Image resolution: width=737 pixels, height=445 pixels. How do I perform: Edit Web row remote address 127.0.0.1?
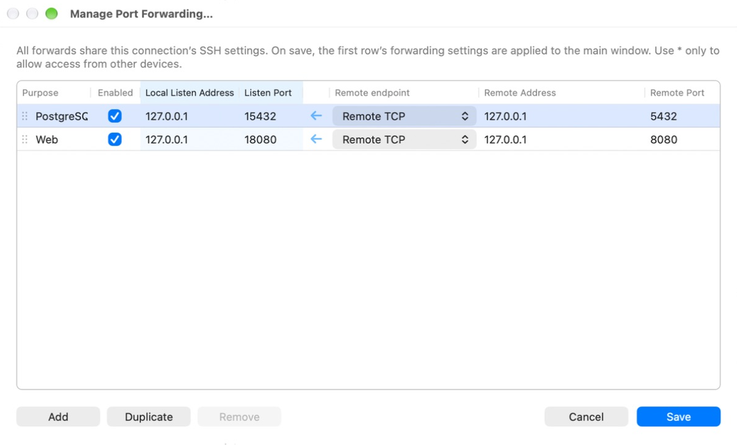tap(505, 140)
